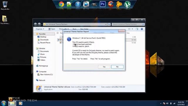This screenshot has width=188, height=106.
Task: Open the green notepad icon in the dock
Action: coord(69,4)
